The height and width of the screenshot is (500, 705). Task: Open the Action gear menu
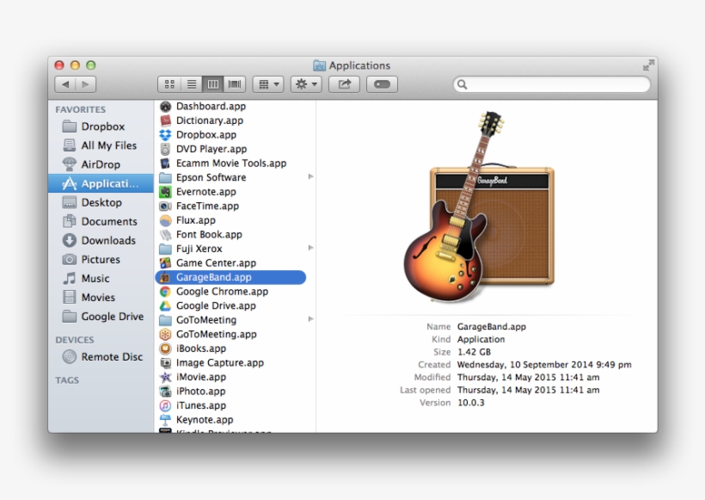[306, 84]
